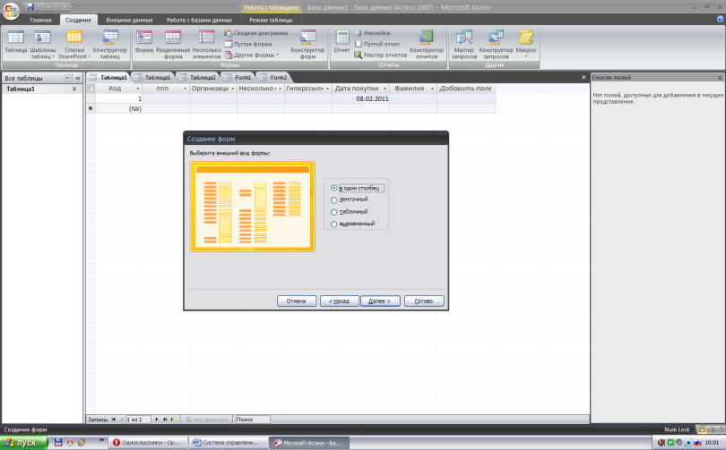Open the Office button menu
The image size is (726, 450).
point(10,10)
